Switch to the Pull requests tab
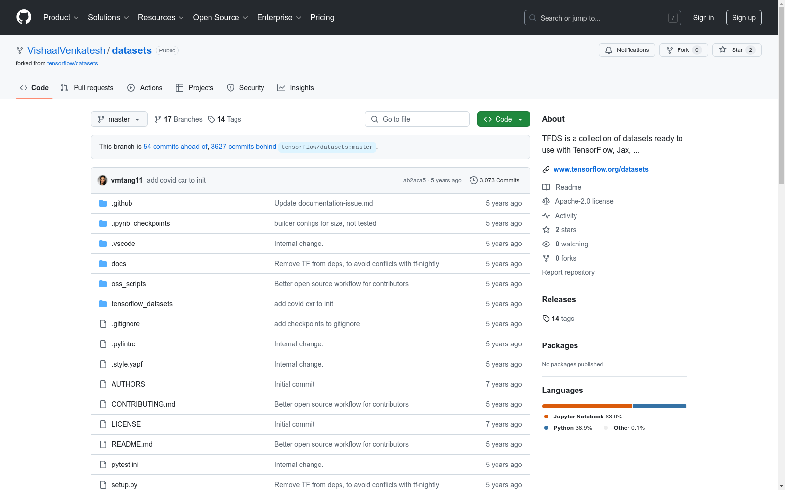 (x=87, y=88)
